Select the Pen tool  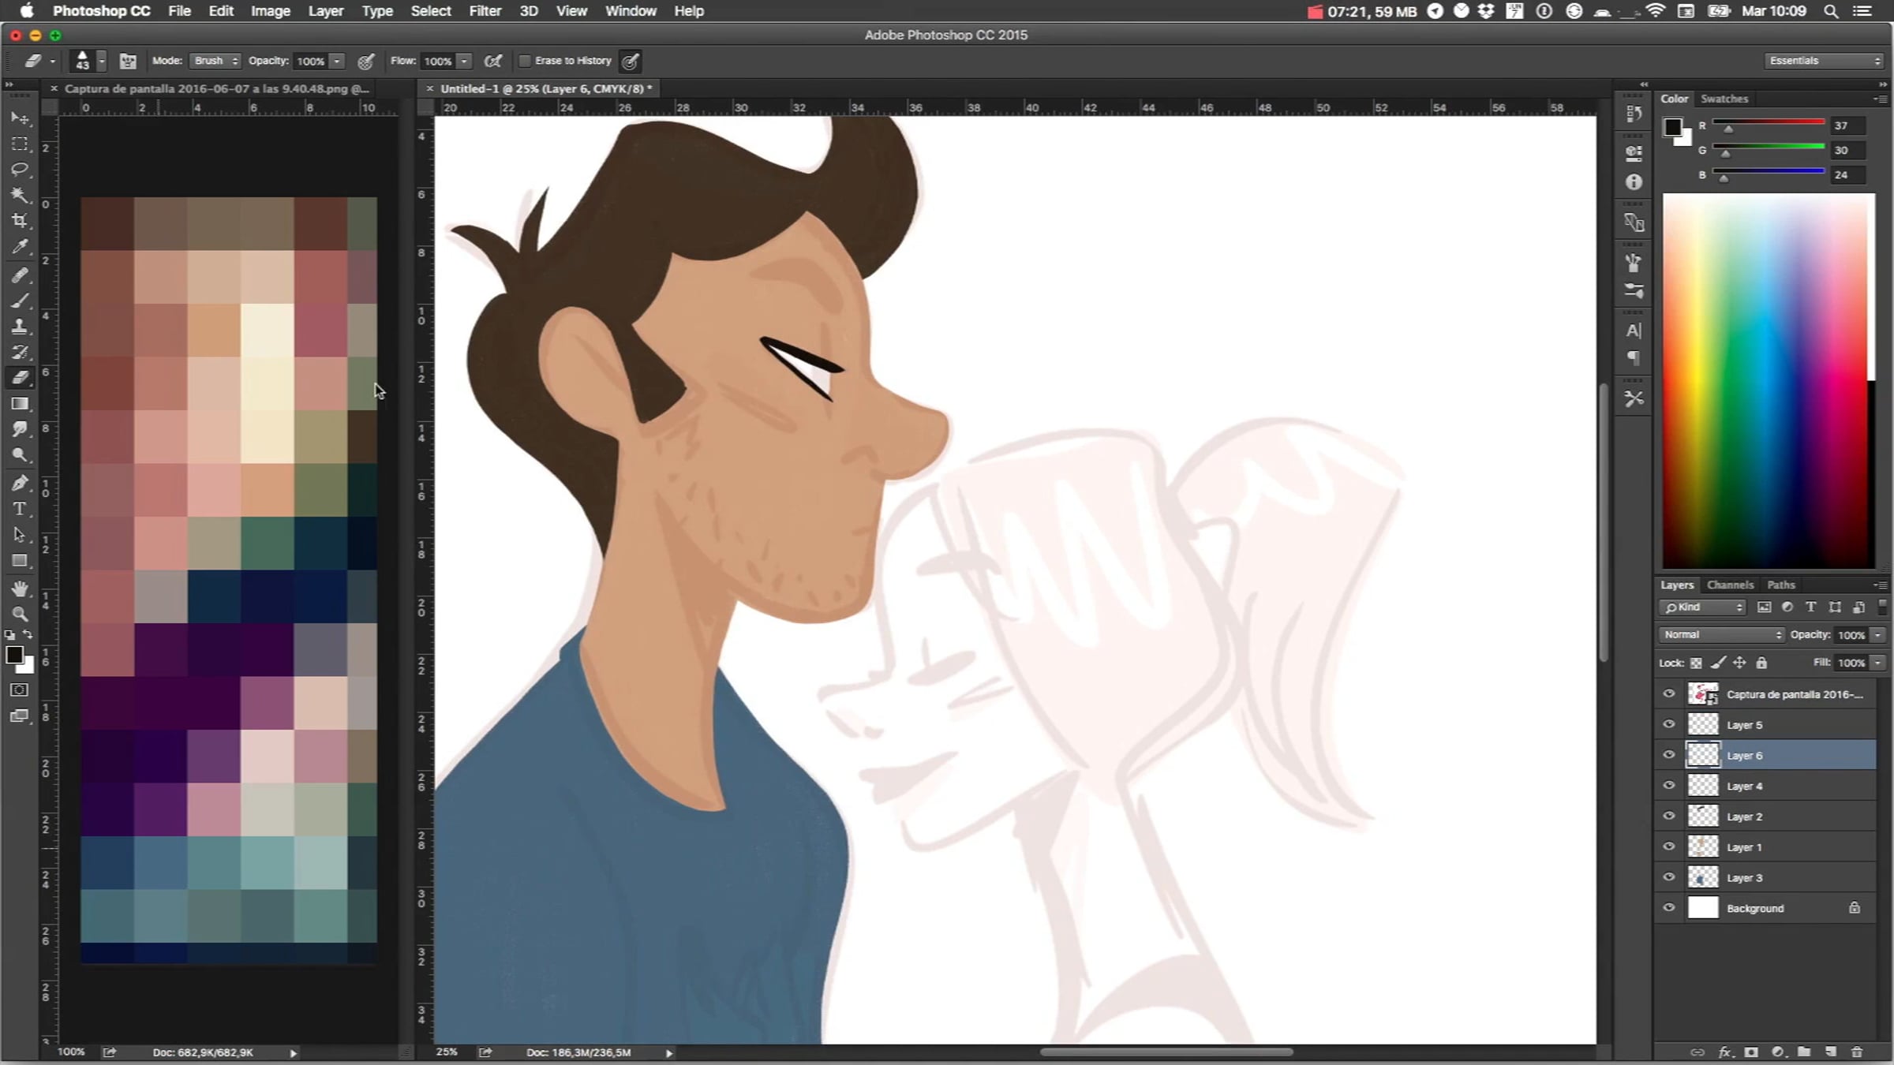(x=20, y=483)
